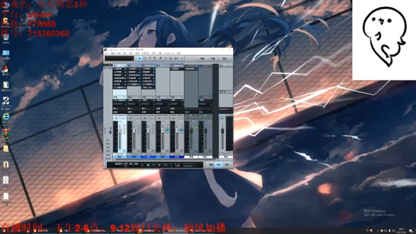This screenshot has height=234, width=416.
Task: Click the mixer scrollbar right arrow
Action: click(x=217, y=160)
